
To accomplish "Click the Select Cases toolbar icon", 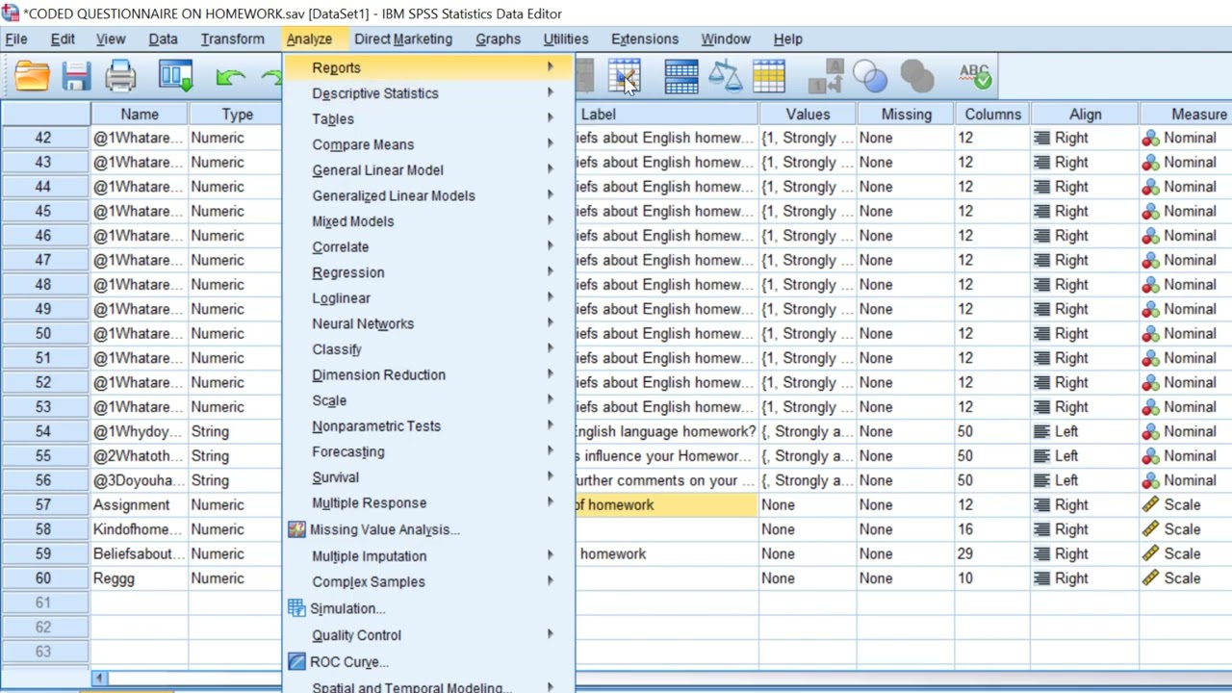I will point(769,76).
